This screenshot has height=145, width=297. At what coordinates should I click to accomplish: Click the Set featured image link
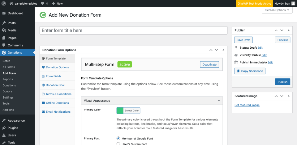pos(247,105)
